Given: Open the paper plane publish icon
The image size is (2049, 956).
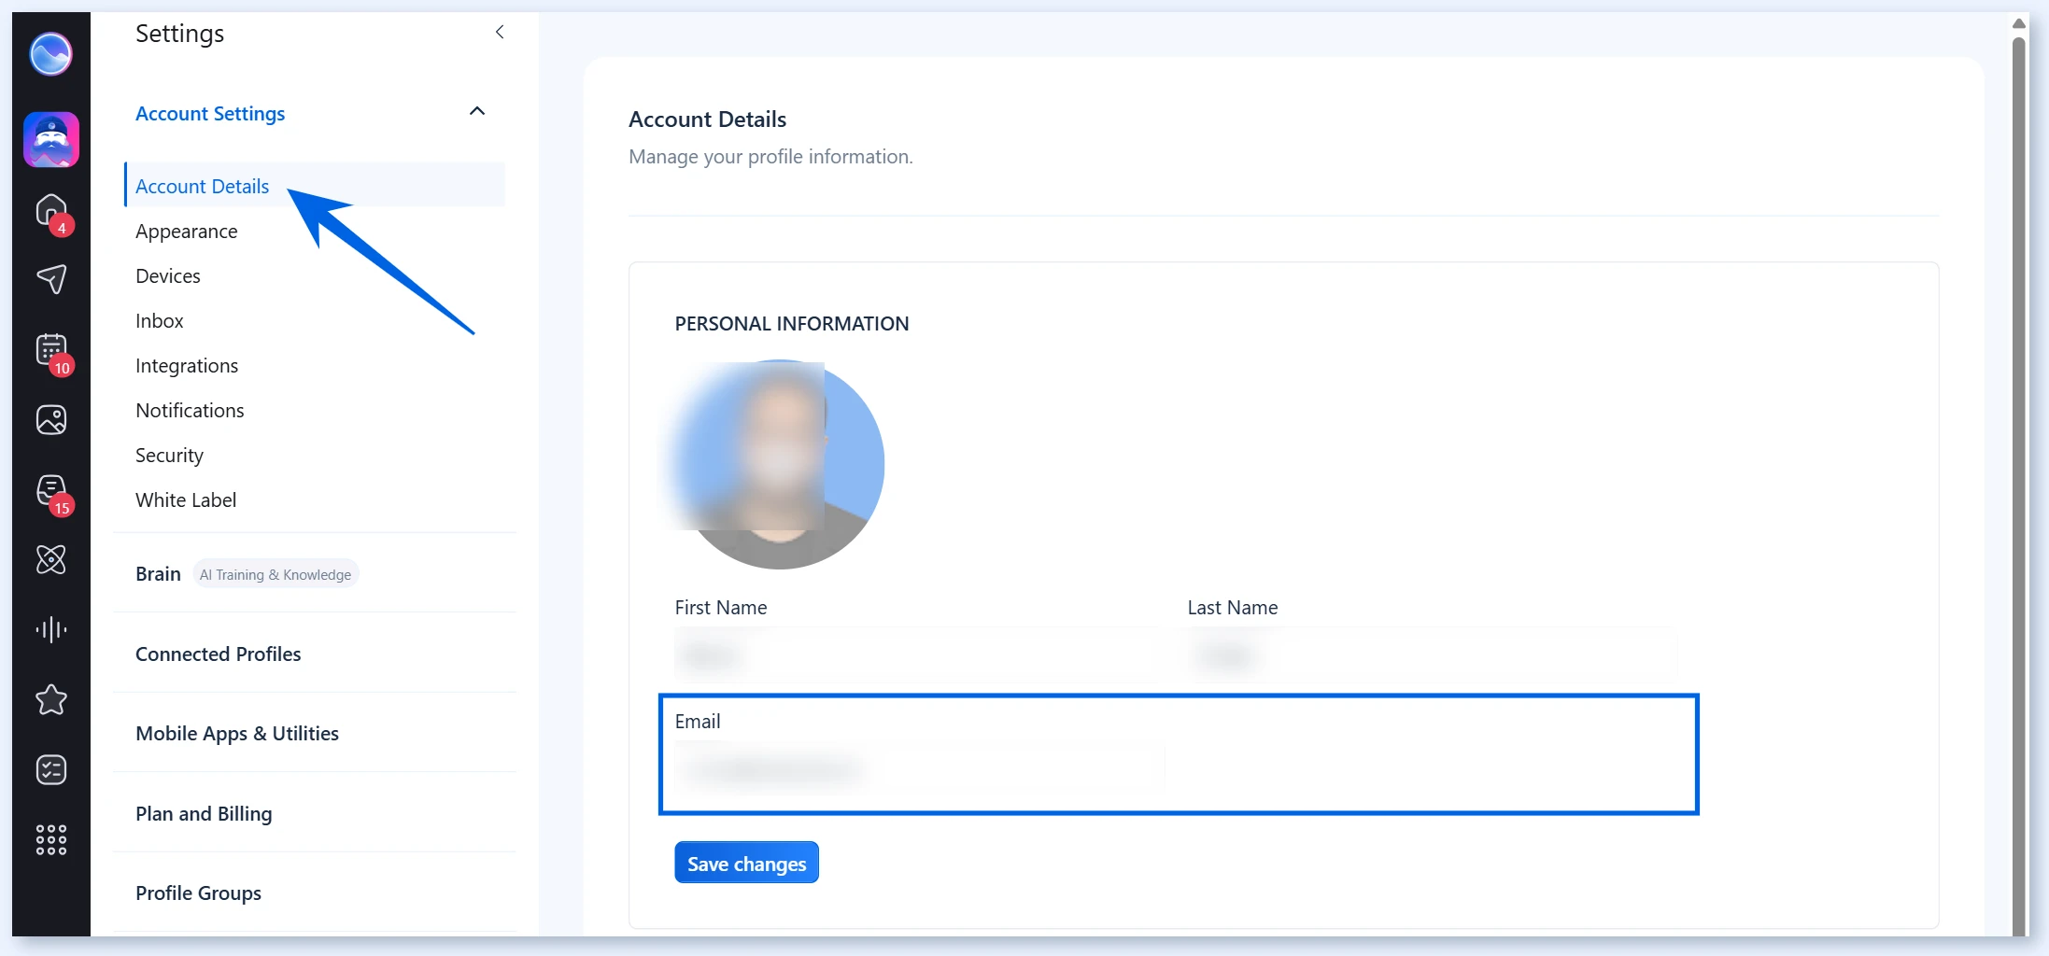Looking at the screenshot, I should (x=51, y=279).
